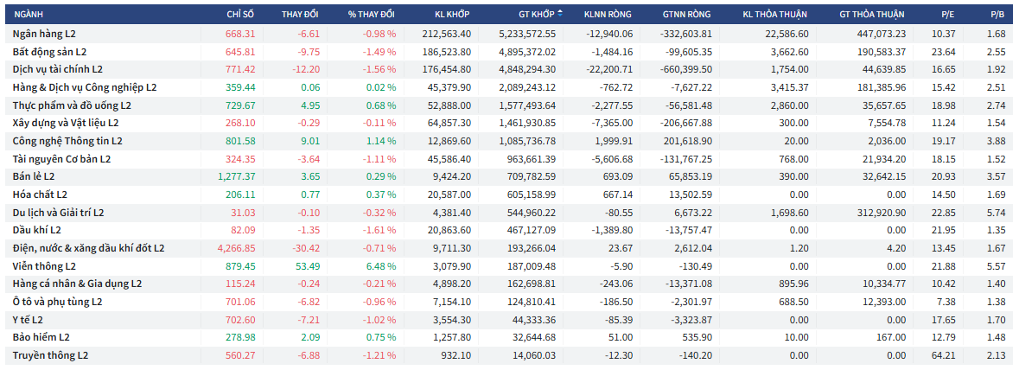Screen dimensions: 1019x370
Task: Click the KL KHỚP column header
Action: [x=452, y=15]
